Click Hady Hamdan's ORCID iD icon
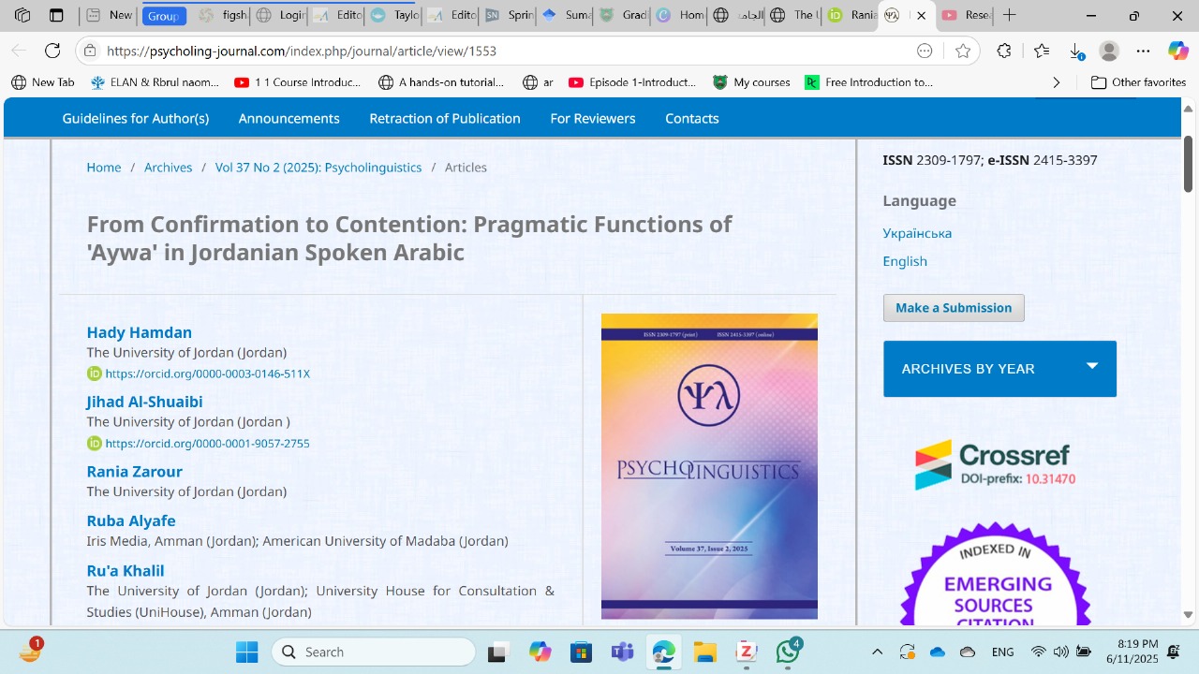This screenshot has height=674, width=1199. pyautogui.click(x=94, y=374)
